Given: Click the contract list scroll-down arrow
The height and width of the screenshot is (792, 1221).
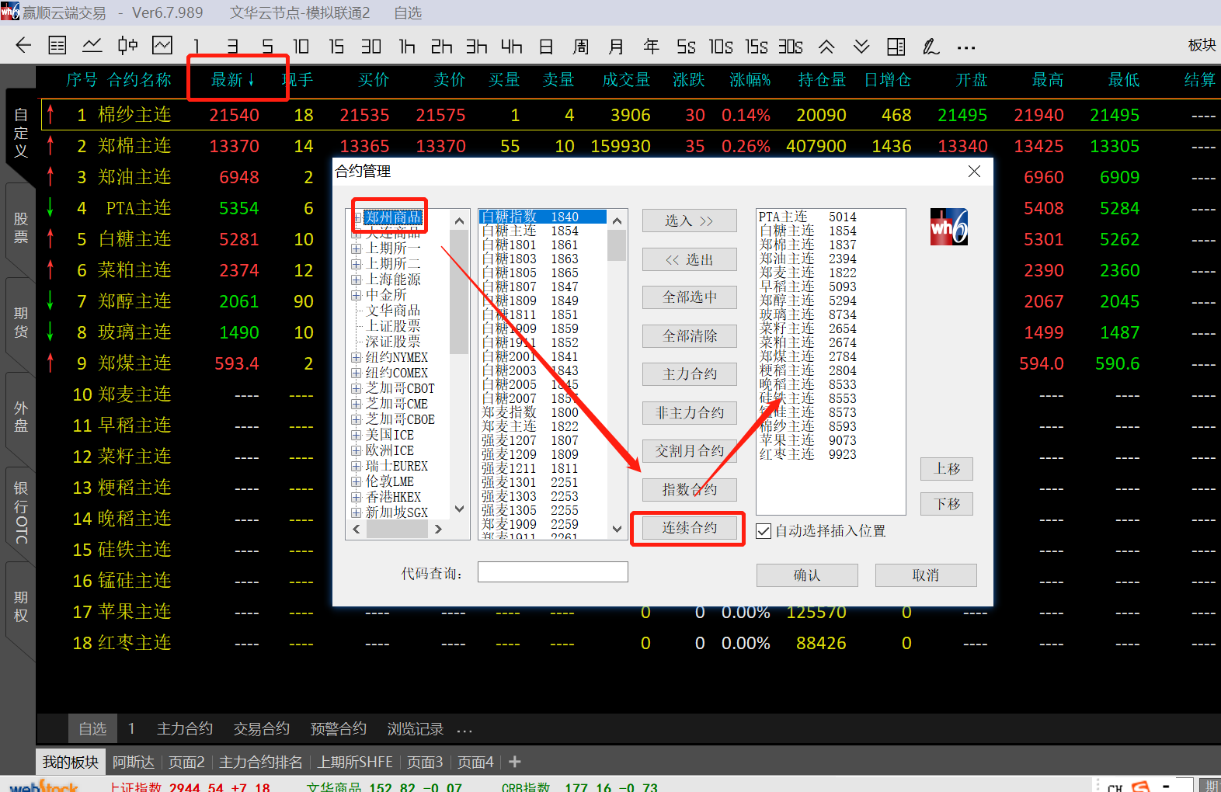Looking at the screenshot, I should 617,529.
